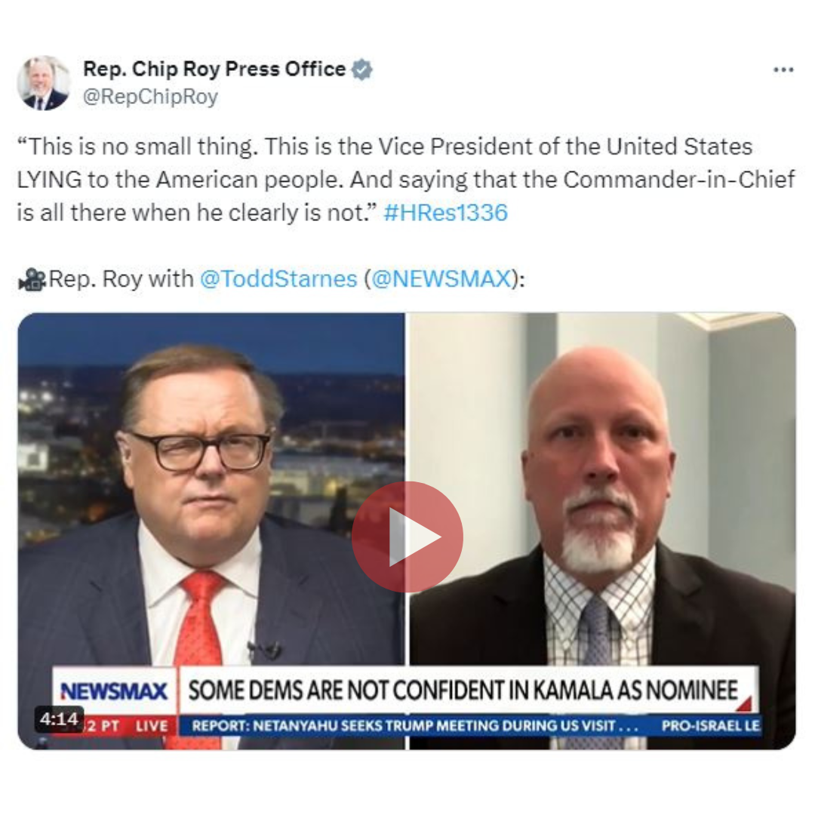Click the 4:14 video duration badge
815x815 pixels.
pyautogui.click(x=60, y=719)
